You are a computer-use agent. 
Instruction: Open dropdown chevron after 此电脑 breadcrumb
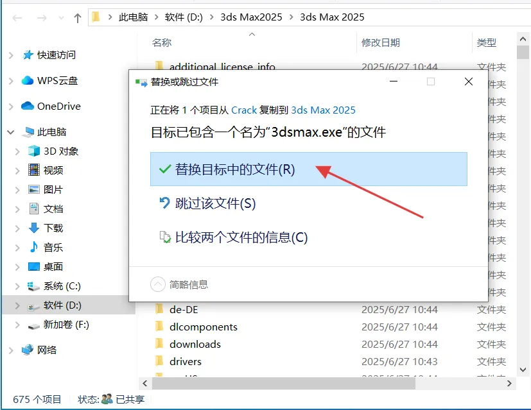(157, 17)
